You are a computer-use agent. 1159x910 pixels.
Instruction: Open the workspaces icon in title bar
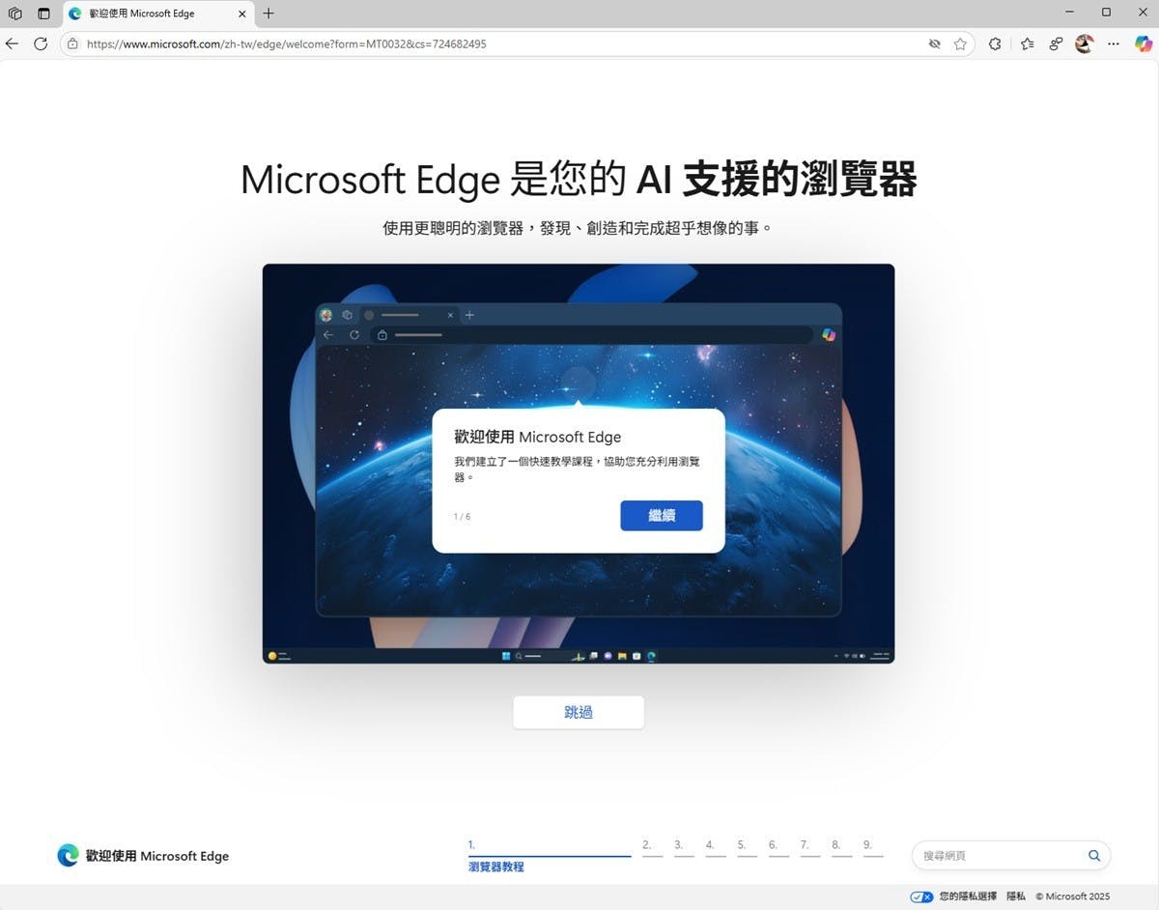pyautogui.click(x=14, y=14)
